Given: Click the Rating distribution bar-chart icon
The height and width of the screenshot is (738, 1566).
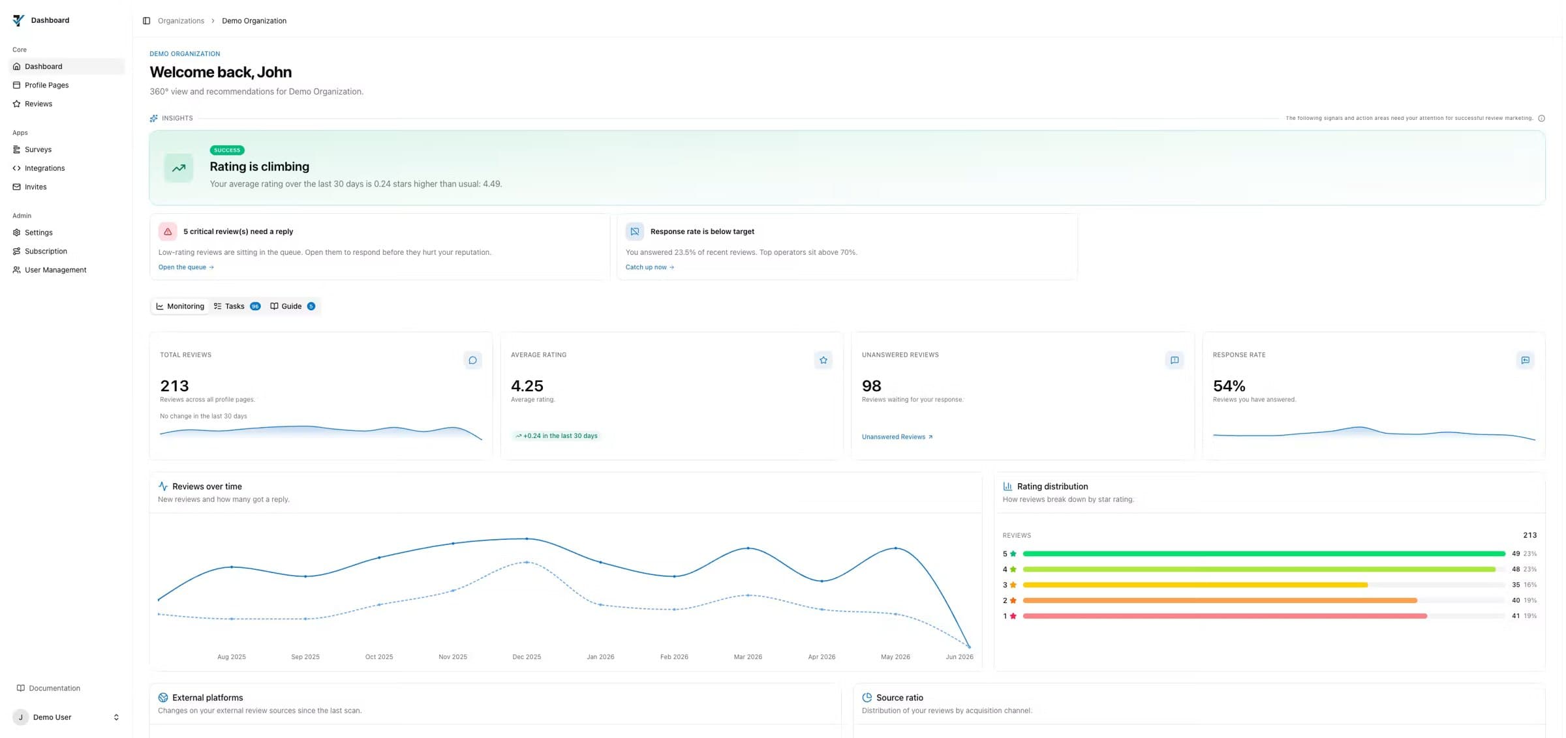Looking at the screenshot, I should (1007, 486).
